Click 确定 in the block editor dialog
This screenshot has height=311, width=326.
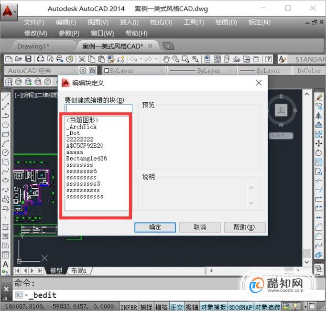[x=155, y=227]
